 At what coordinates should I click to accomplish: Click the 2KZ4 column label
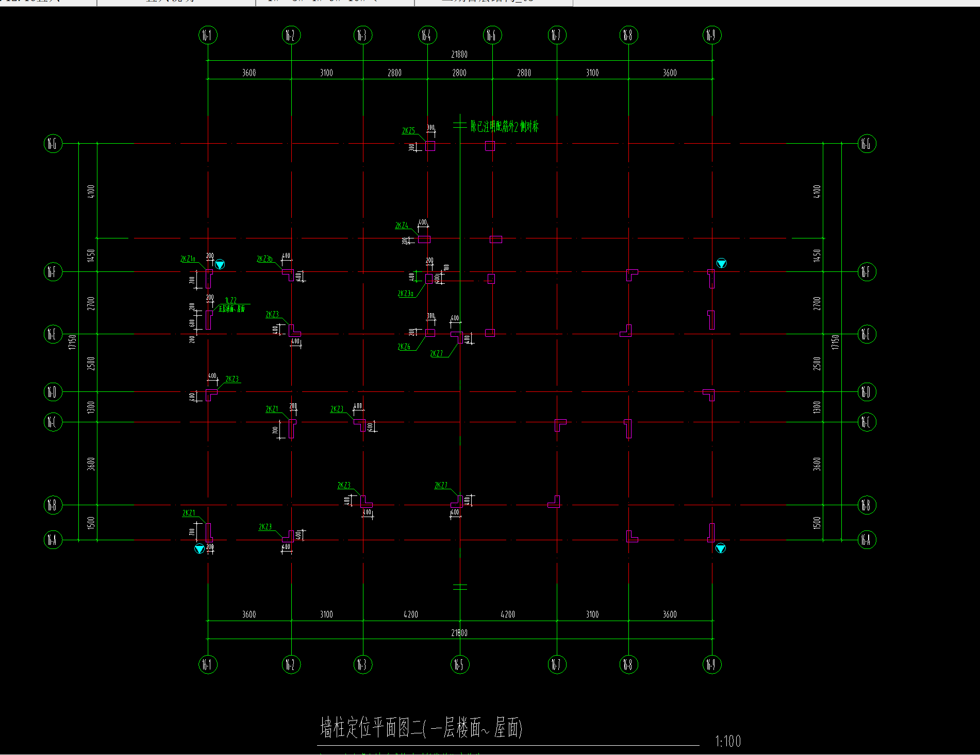(402, 226)
